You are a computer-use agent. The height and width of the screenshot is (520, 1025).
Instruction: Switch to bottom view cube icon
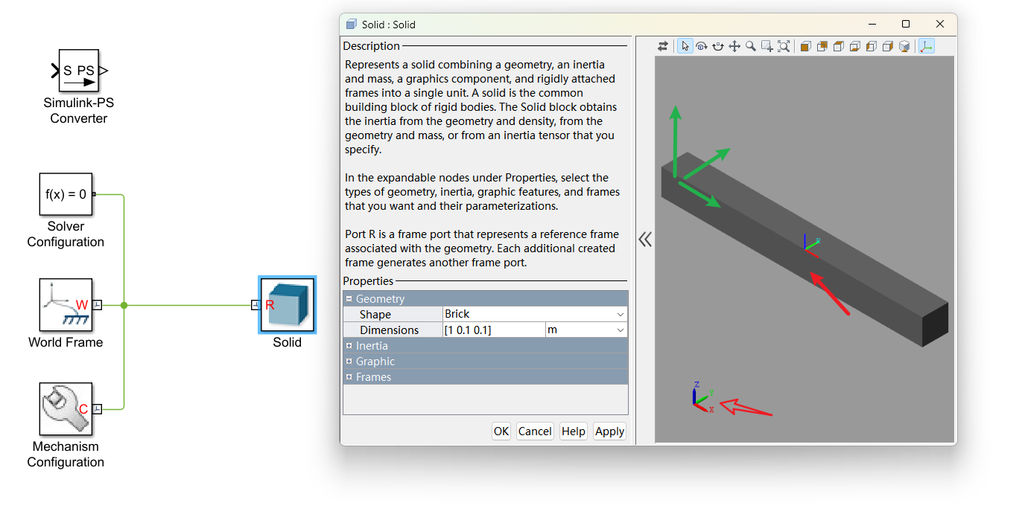coord(854,46)
